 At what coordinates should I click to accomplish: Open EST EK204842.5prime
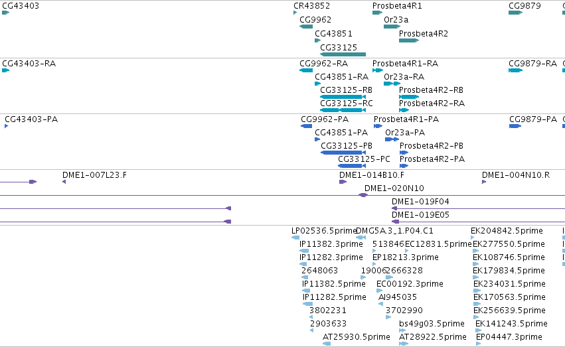(x=507, y=231)
